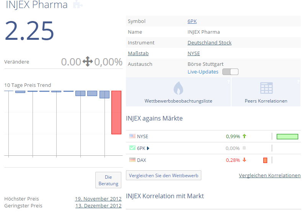Image resolution: width=302 pixels, height=212 pixels.
Task: Expand the 6PK row triangle arrow
Action: [x=148, y=148]
